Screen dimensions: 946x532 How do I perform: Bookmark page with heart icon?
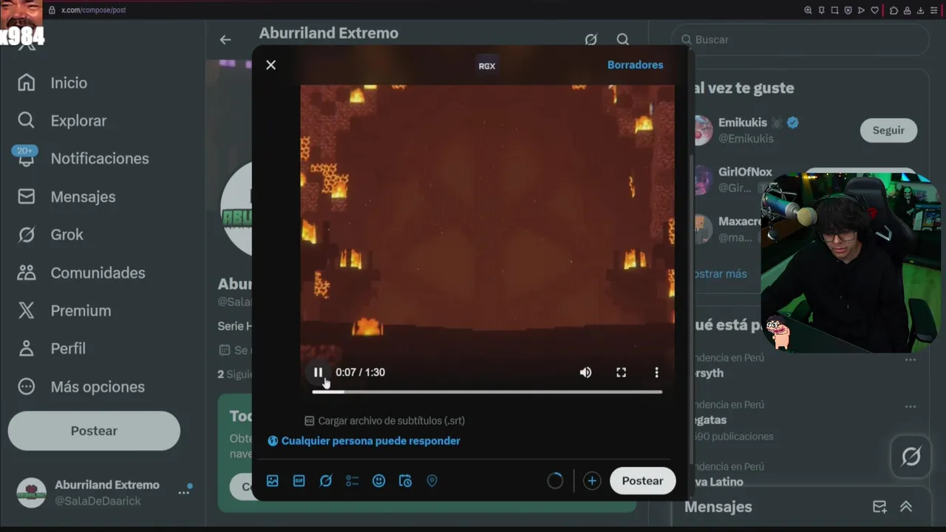[x=875, y=10]
